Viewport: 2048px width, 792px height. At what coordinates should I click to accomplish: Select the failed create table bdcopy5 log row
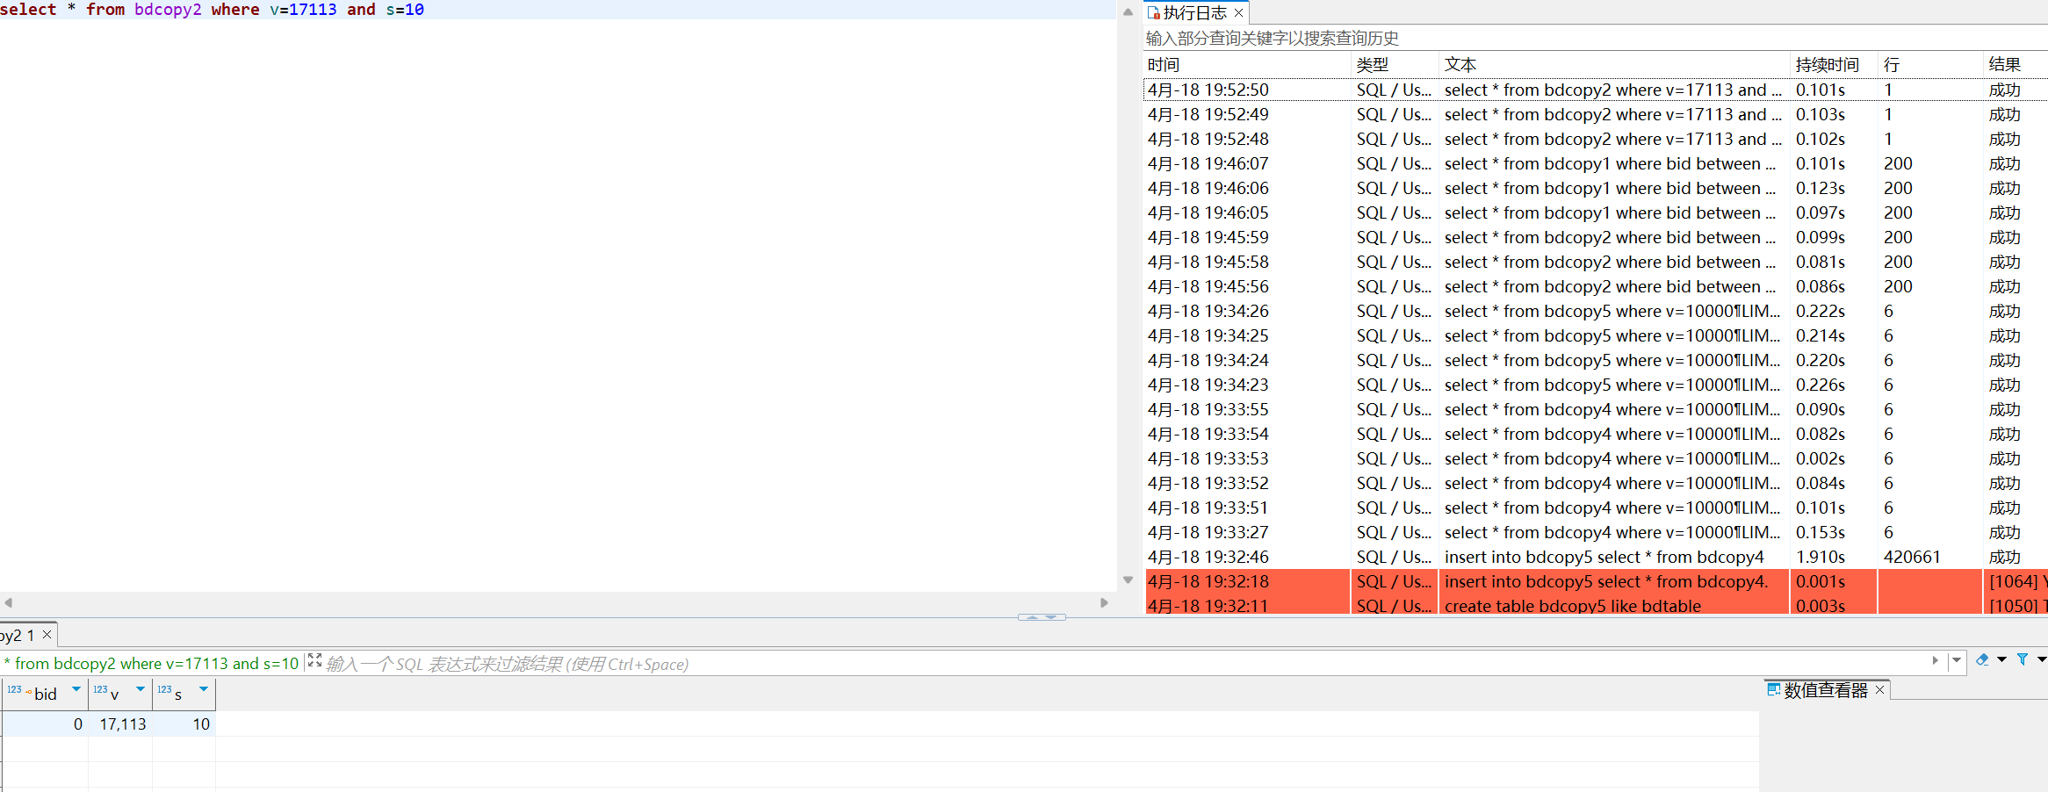1572,605
